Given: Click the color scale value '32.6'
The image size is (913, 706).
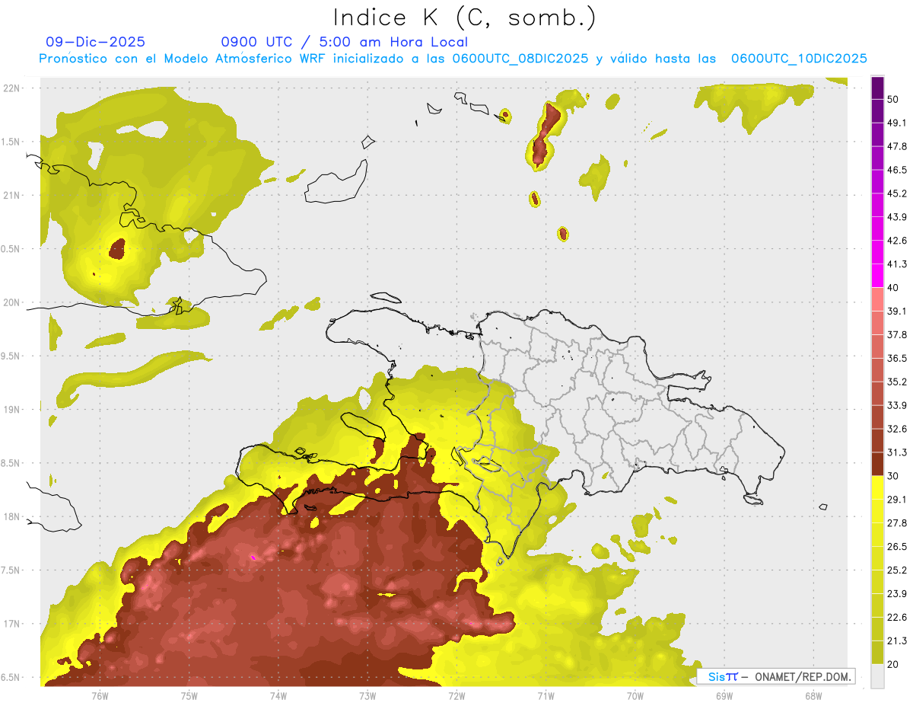Looking at the screenshot, I should pos(898,430).
